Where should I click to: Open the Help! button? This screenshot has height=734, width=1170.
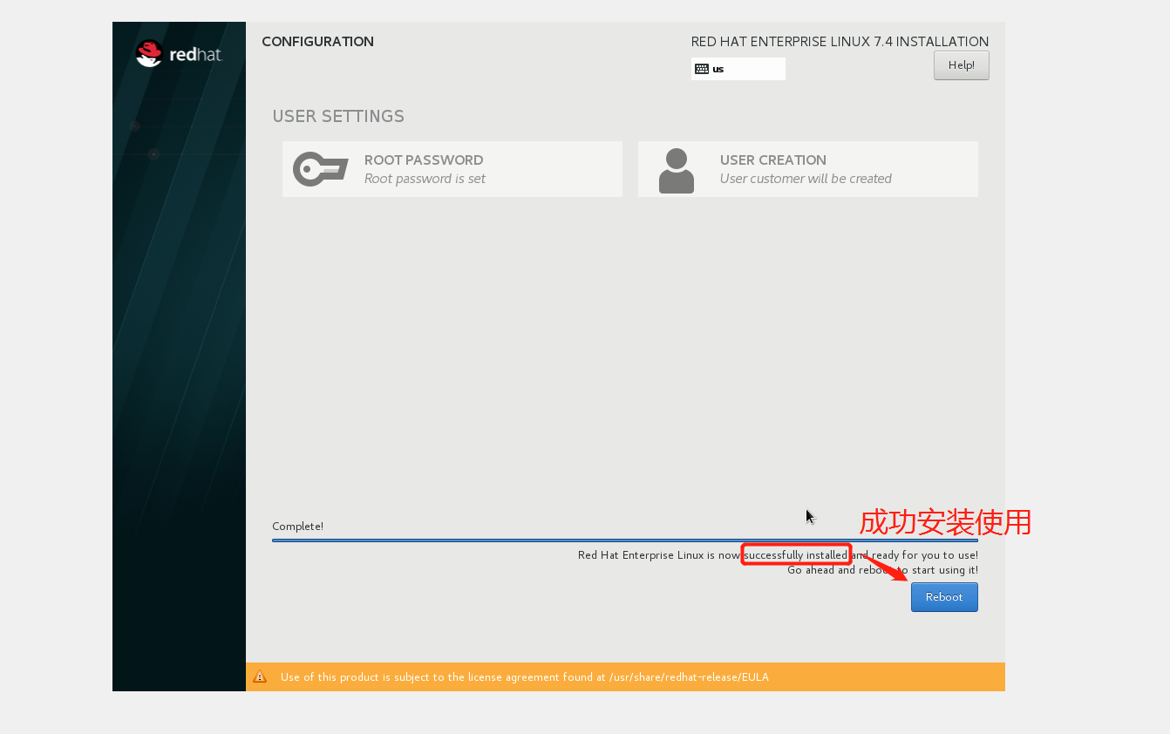[961, 65]
